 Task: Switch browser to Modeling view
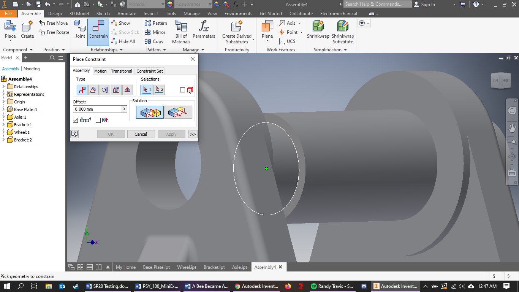pos(32,69)
